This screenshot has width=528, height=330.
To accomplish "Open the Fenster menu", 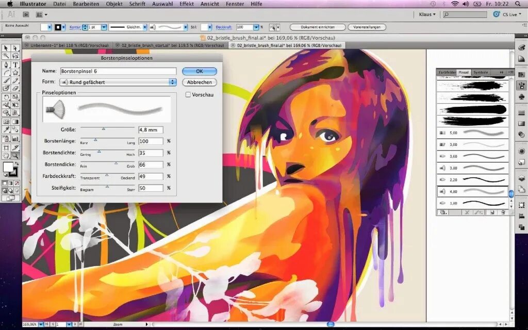I will click(x=235, y=4).
